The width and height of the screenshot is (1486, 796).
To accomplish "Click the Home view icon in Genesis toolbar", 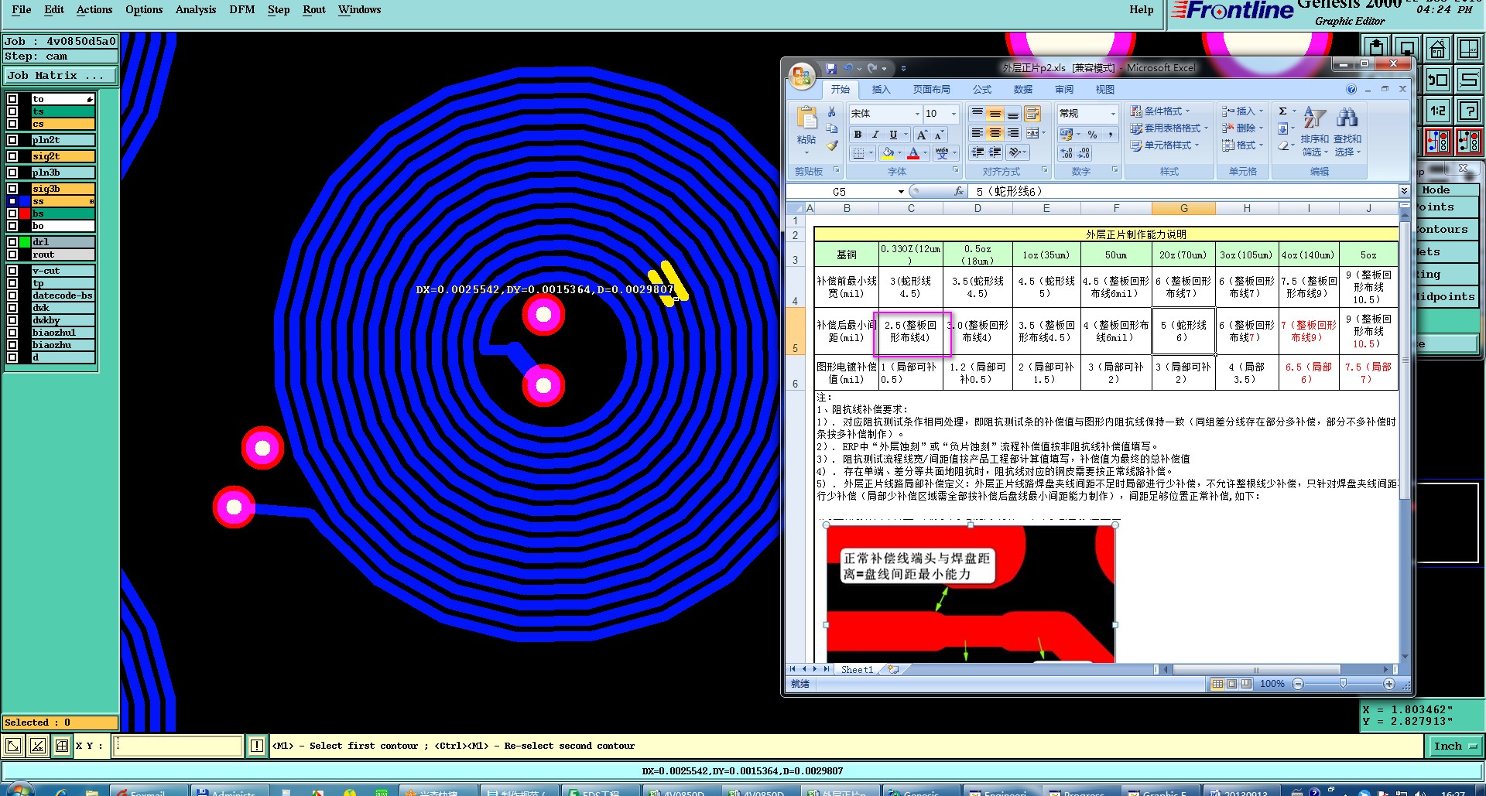I will tap(1437, 50).
